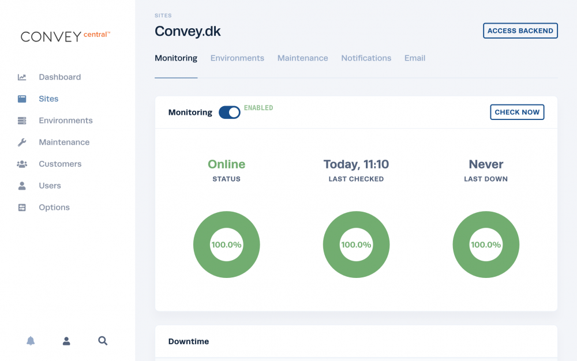Click the Sites window icon in sidebar
This screenshot has height=361, width=577.
pos(22,99)
